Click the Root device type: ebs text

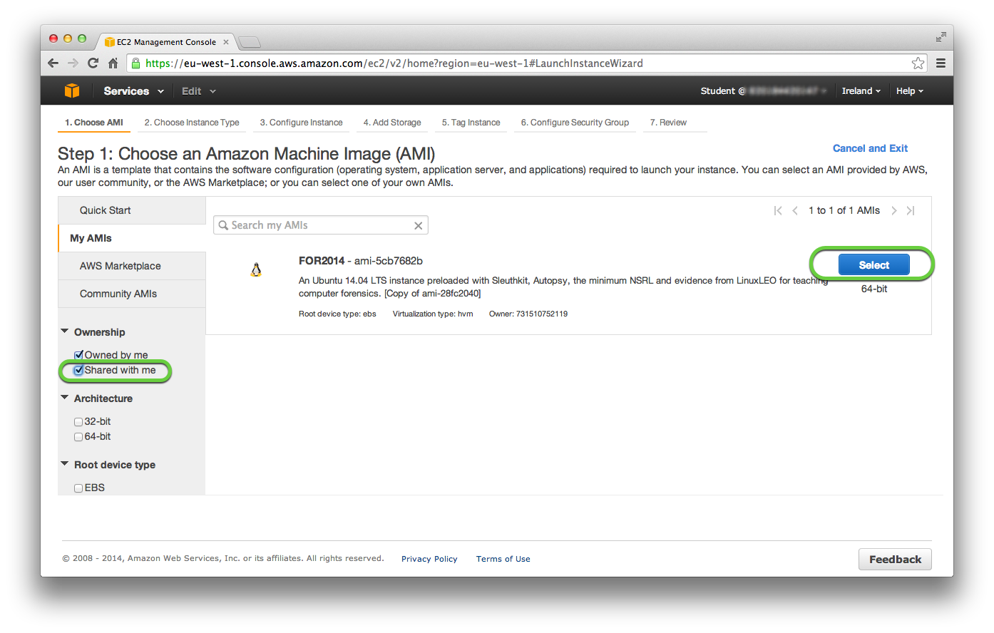[337, 314]
